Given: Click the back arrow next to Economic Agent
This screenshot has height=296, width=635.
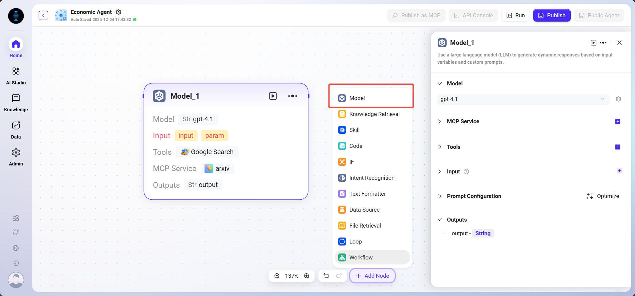Looking at the screenshot, I should point(43,15).
